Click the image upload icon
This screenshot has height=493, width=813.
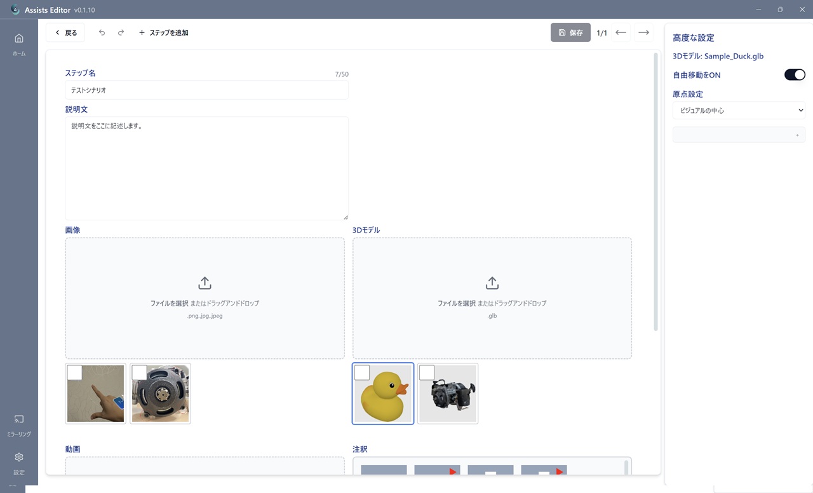tap(205, 283)
